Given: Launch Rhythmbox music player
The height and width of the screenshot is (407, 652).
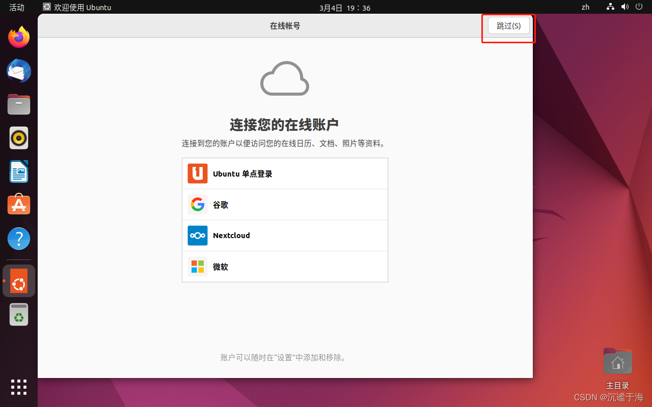Looking at the screenshot, I should [19, 138].
